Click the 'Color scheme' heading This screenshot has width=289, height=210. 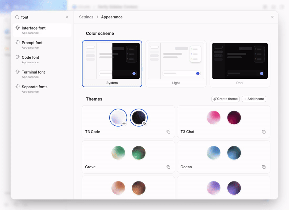click(x=100, y=33)
